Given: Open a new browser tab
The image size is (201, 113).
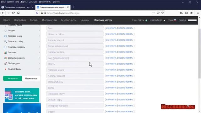Looking at the screenshot, I should [x=73, y=7].
